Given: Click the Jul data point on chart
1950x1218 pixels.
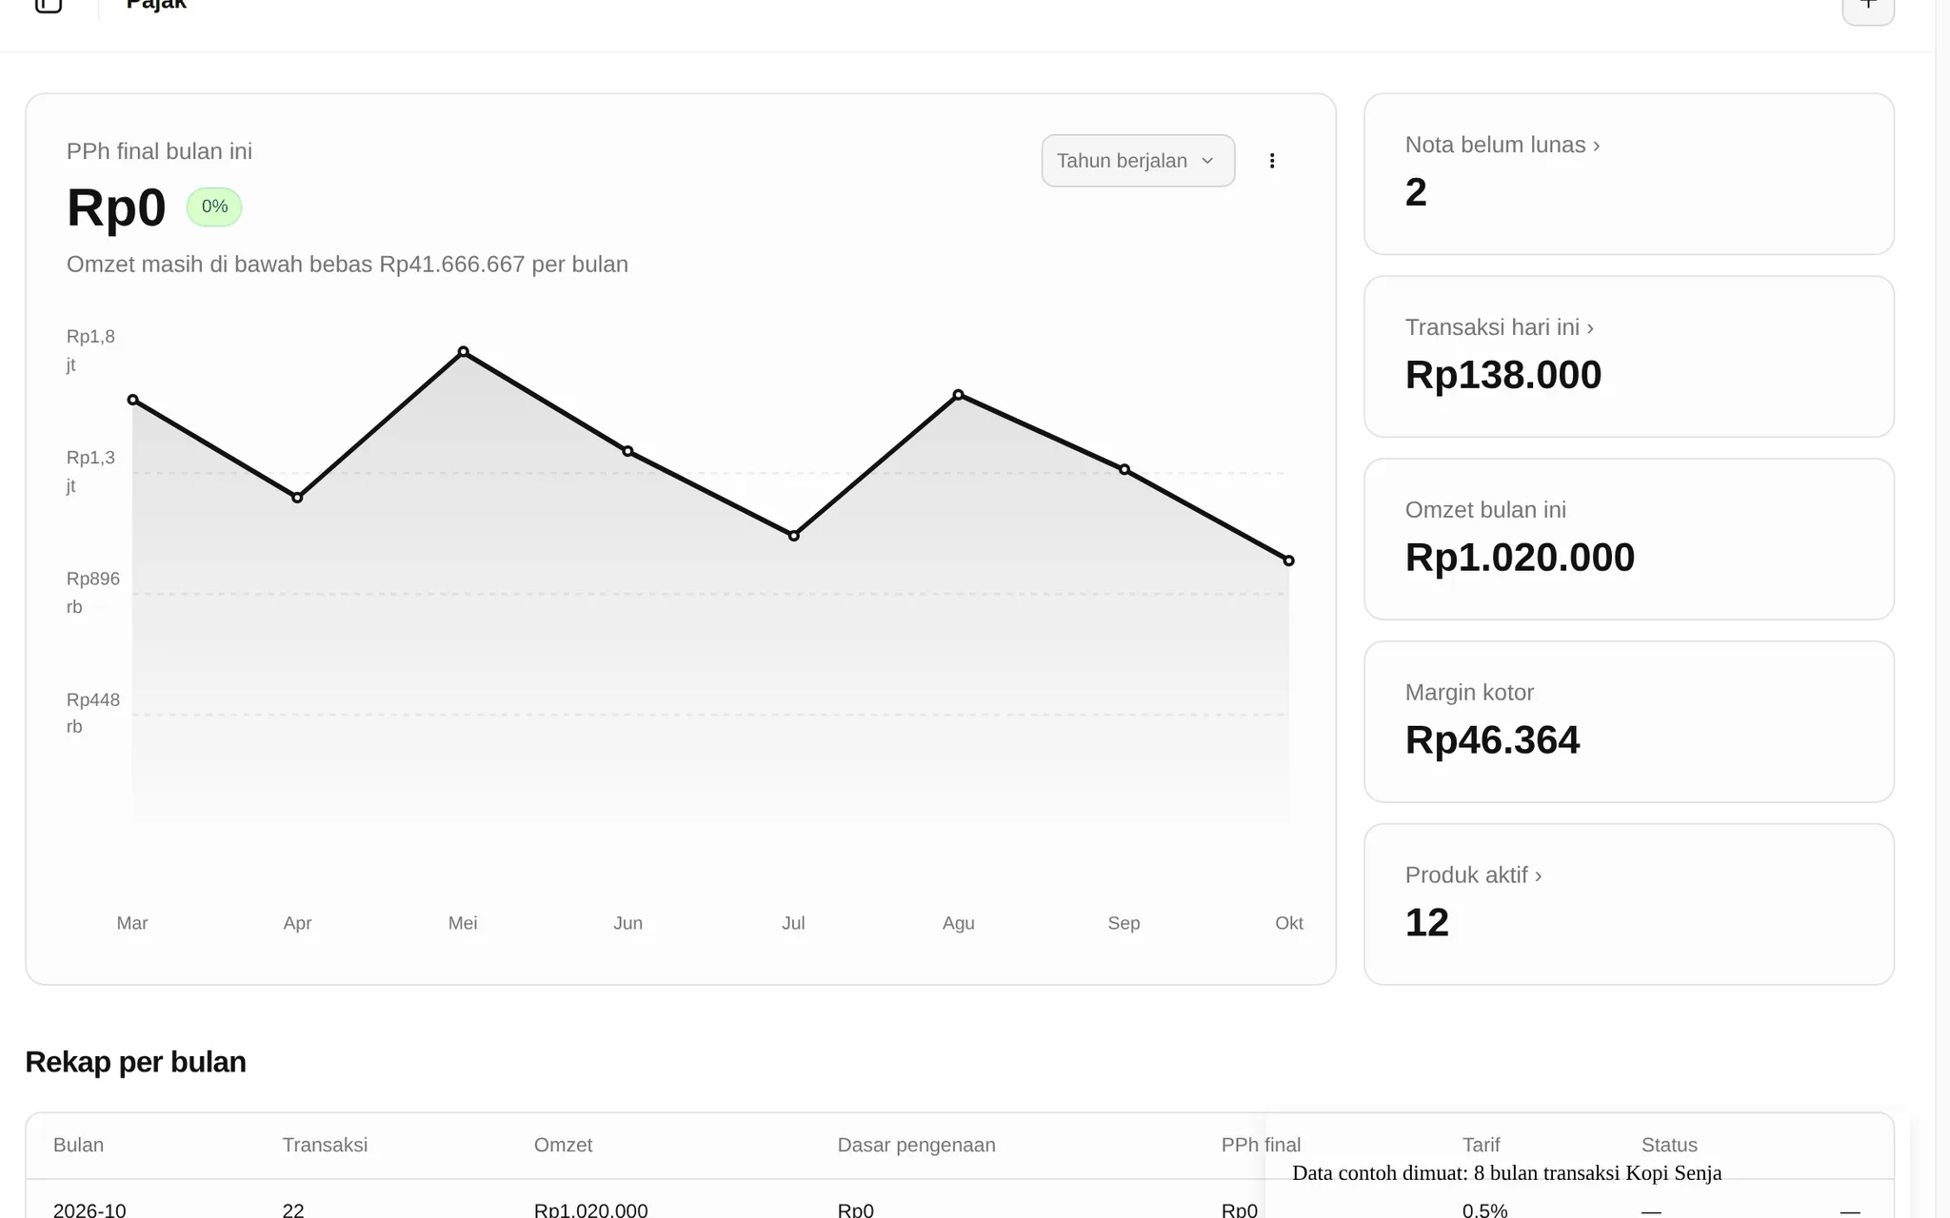Looking at the screenshot, I should point(794,536).
